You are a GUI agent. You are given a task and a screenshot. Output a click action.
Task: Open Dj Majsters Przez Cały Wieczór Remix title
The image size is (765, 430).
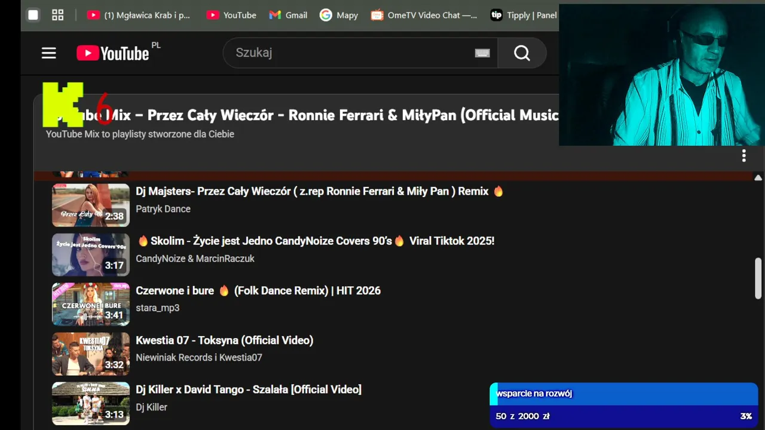coord(320,191)
